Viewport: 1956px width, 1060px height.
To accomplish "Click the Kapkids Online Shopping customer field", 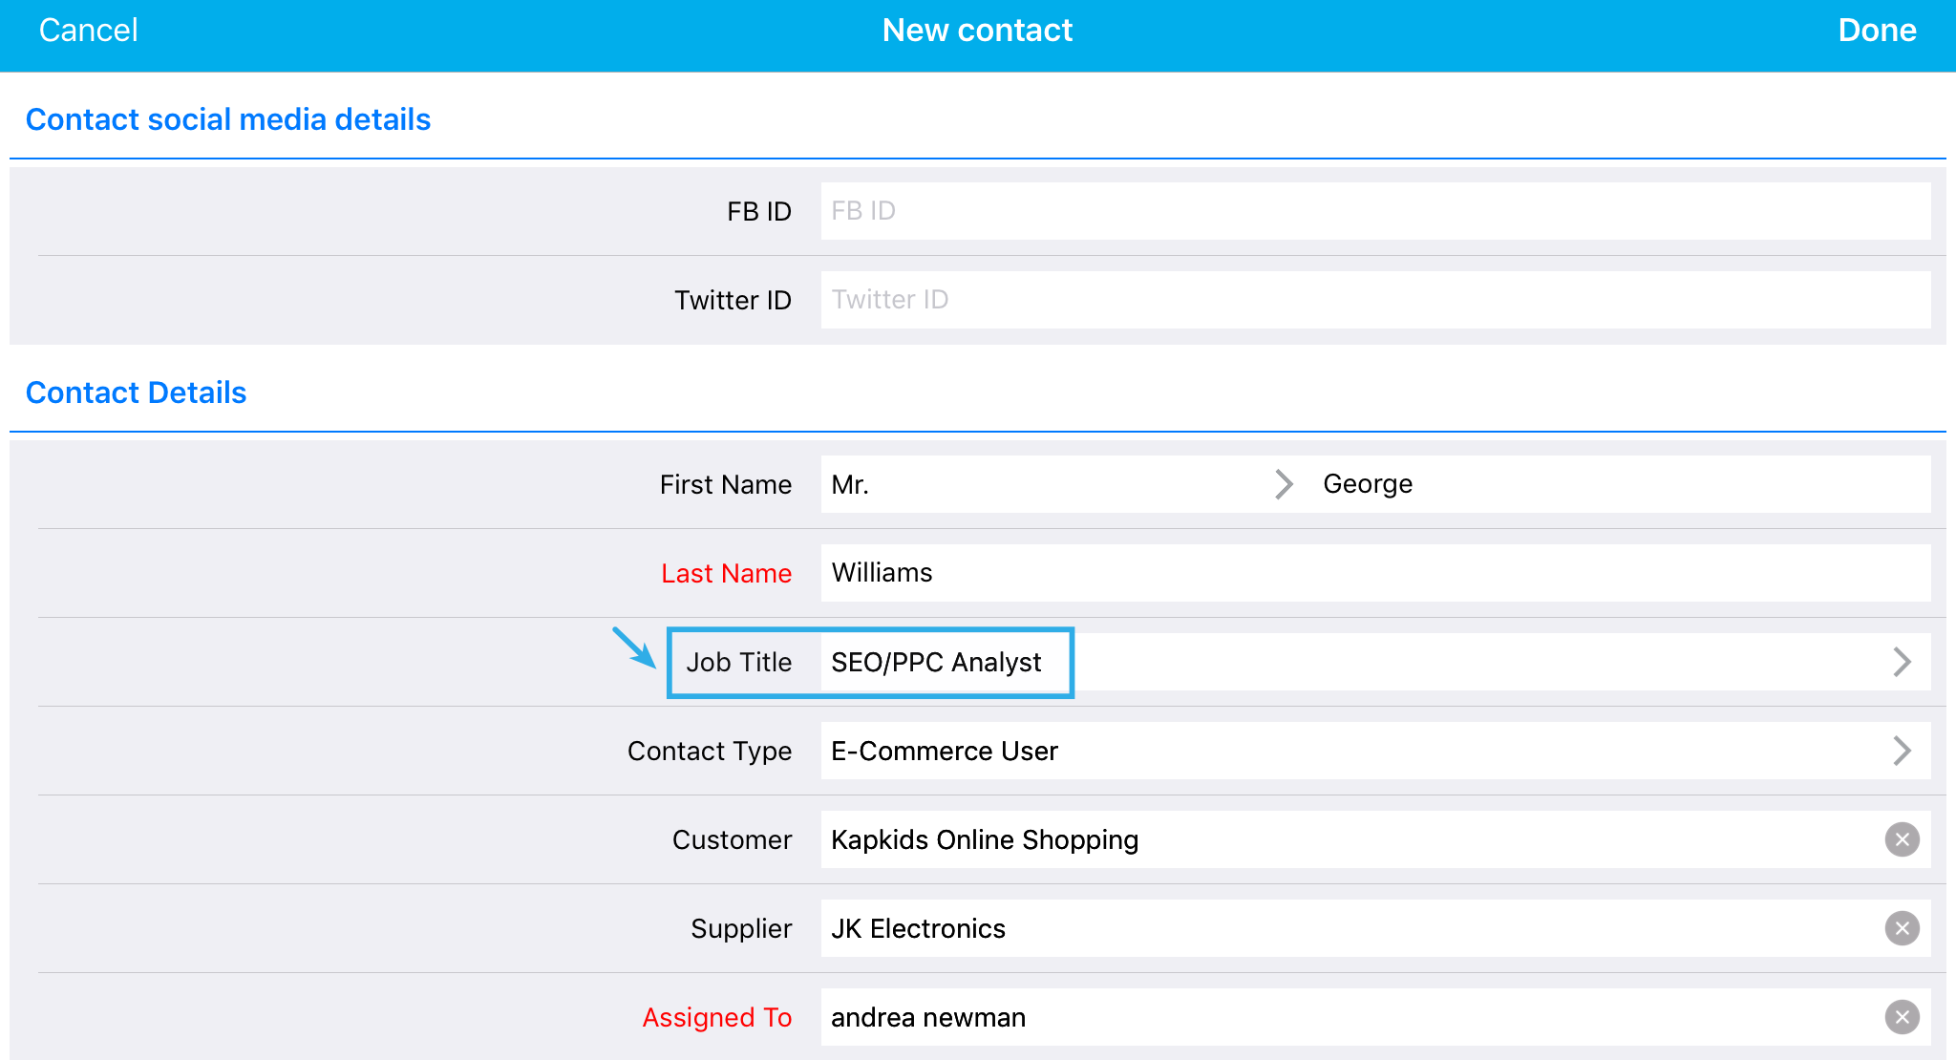I will [985, 839].
